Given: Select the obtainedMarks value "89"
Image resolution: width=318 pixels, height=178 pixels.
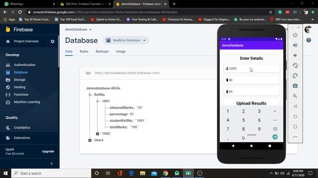Looking at the screenshot, I should [140, 108].
